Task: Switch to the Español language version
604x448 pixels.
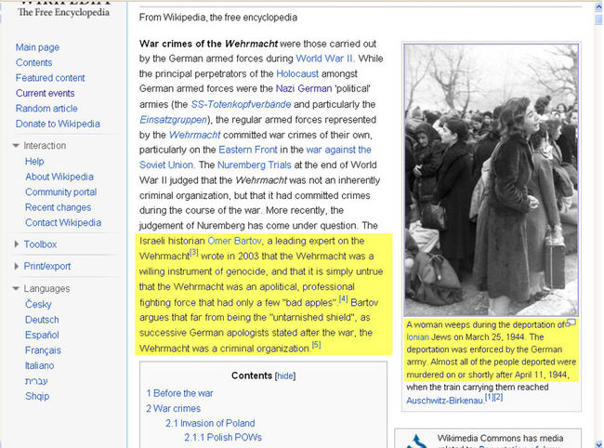Action: tap(42, 335)
